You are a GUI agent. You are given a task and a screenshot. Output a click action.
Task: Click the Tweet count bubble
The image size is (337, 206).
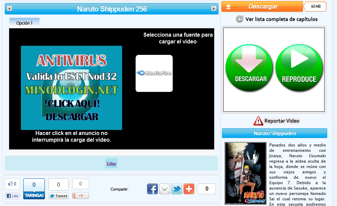click(x=58, y=184)
